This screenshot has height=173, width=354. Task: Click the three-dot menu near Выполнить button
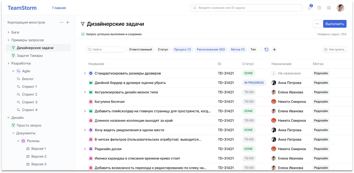(x=317, y=24)
